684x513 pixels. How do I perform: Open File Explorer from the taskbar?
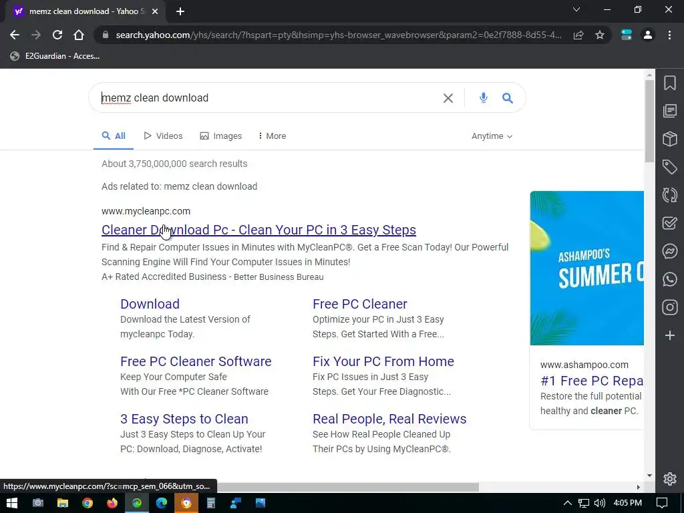tap(63, 503)
